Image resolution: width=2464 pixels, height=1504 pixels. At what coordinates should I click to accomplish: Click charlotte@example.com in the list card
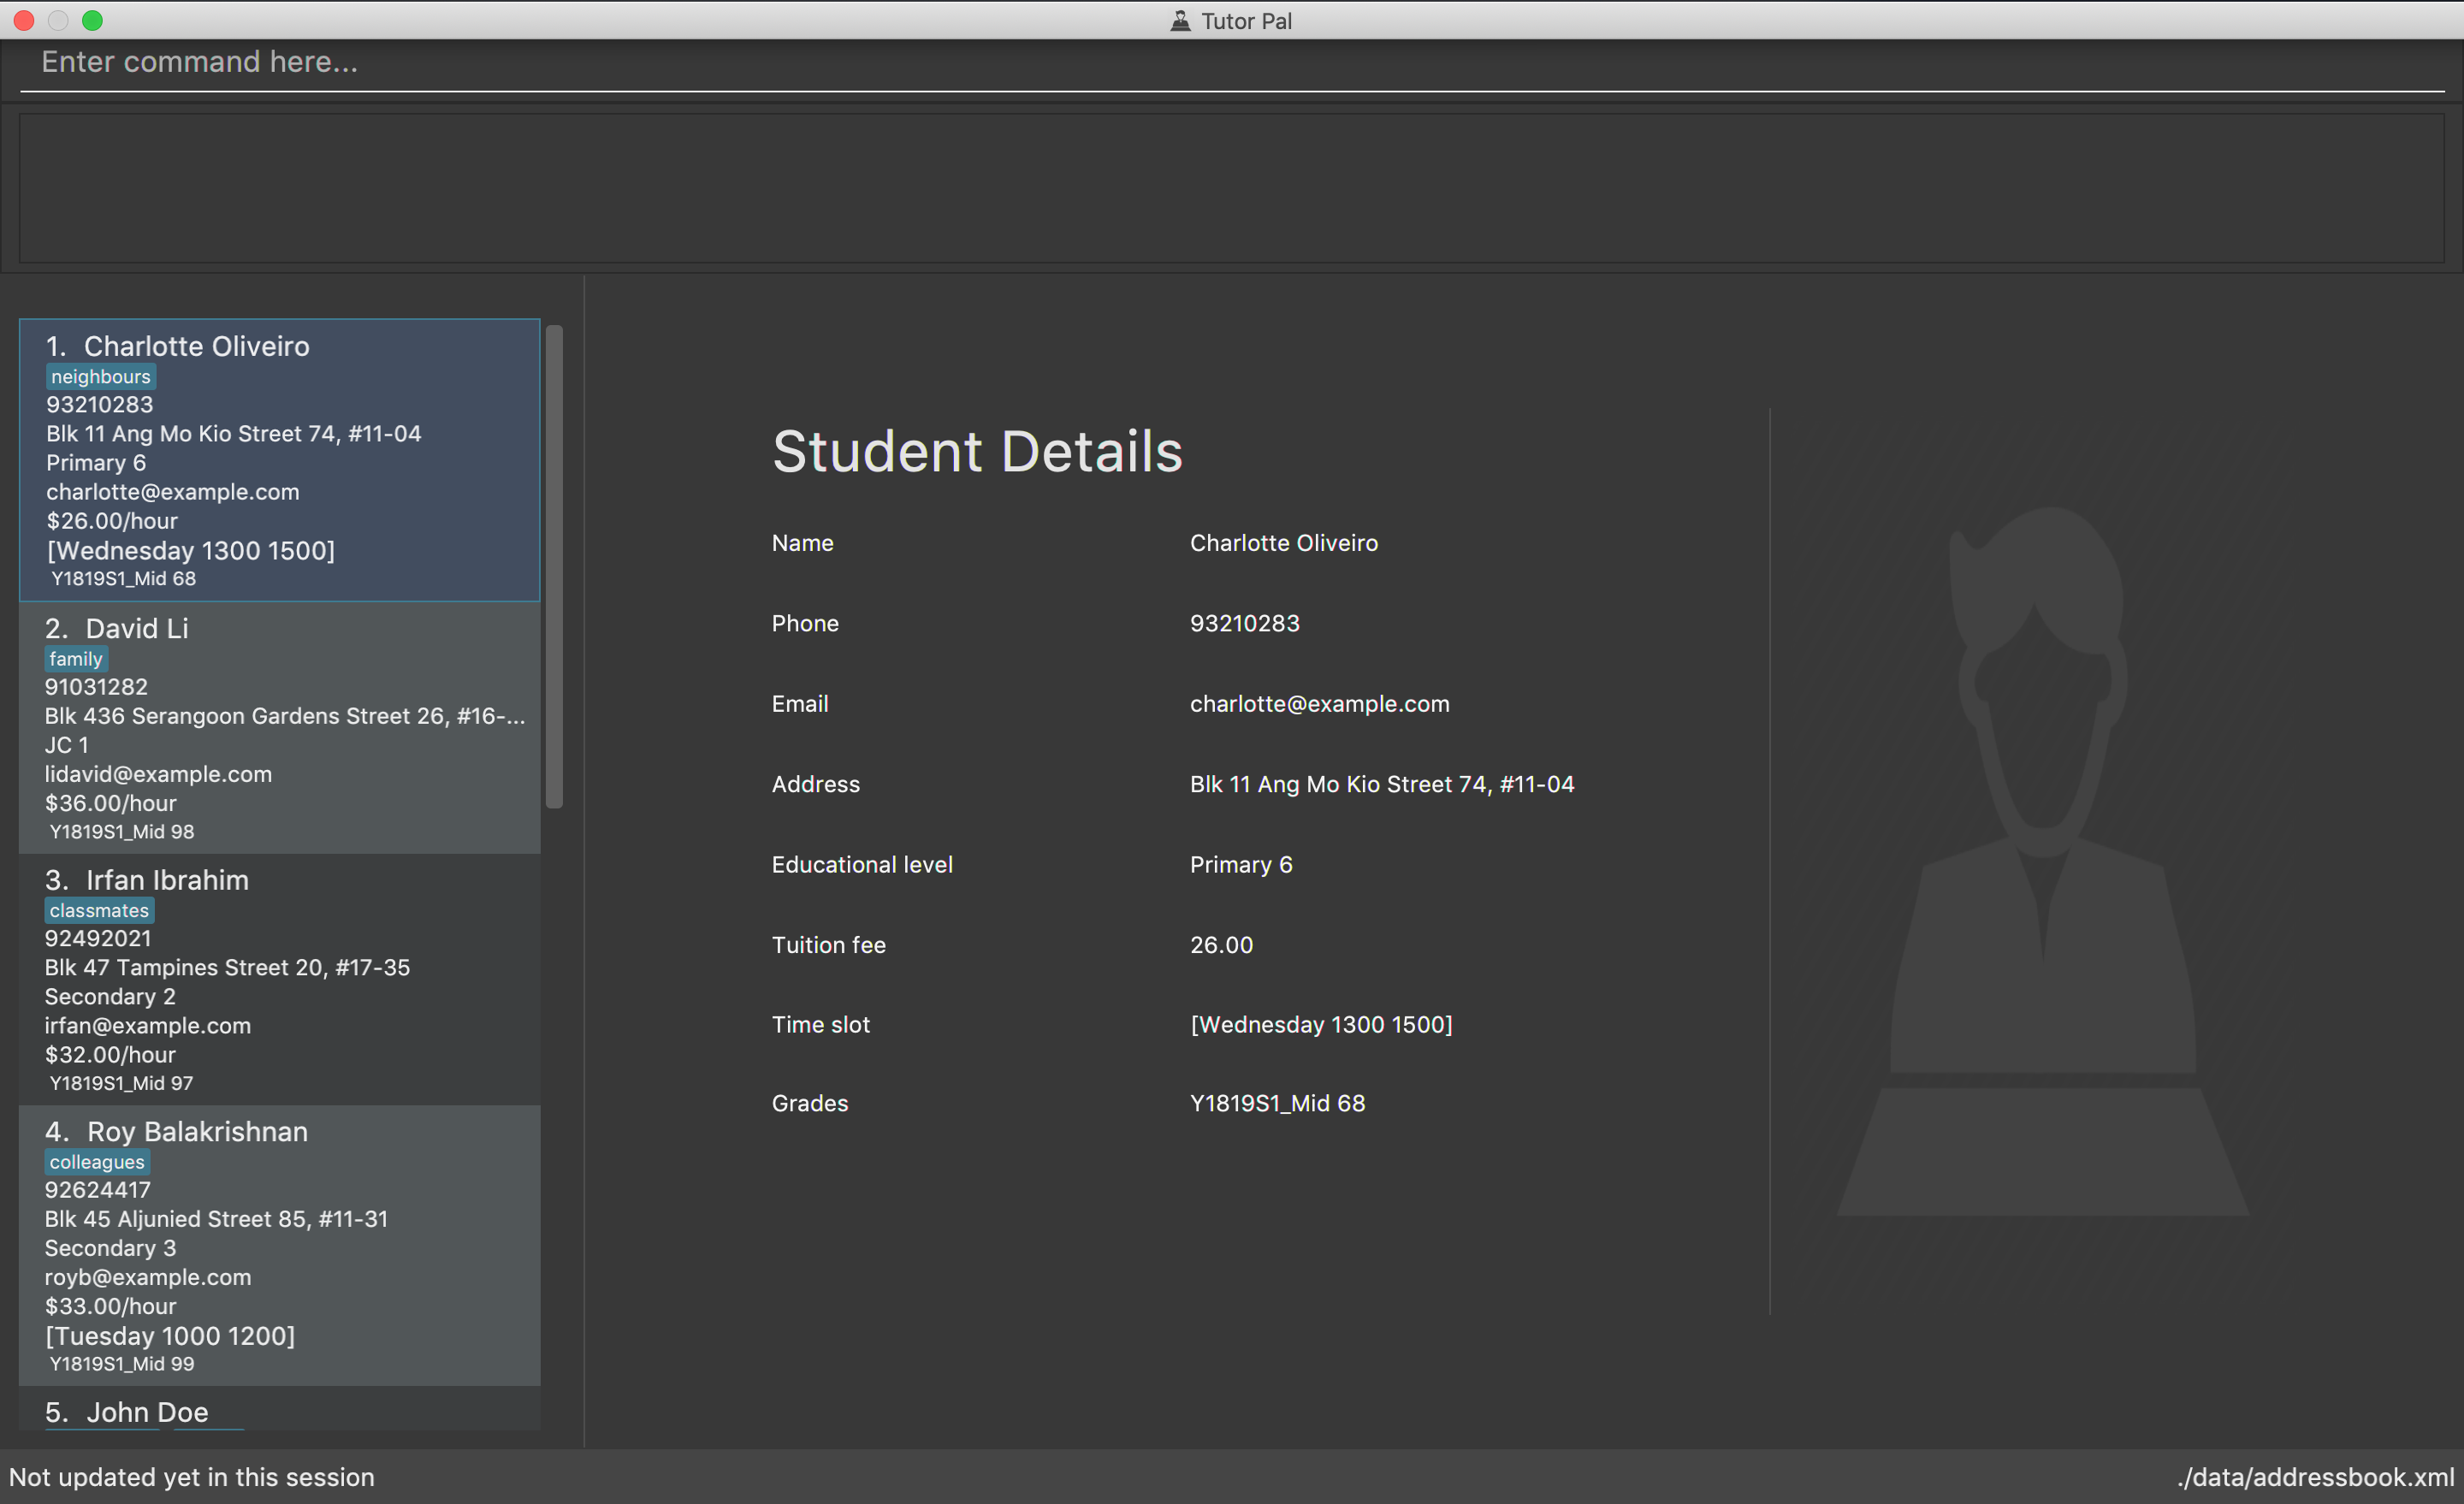[173, 492]
